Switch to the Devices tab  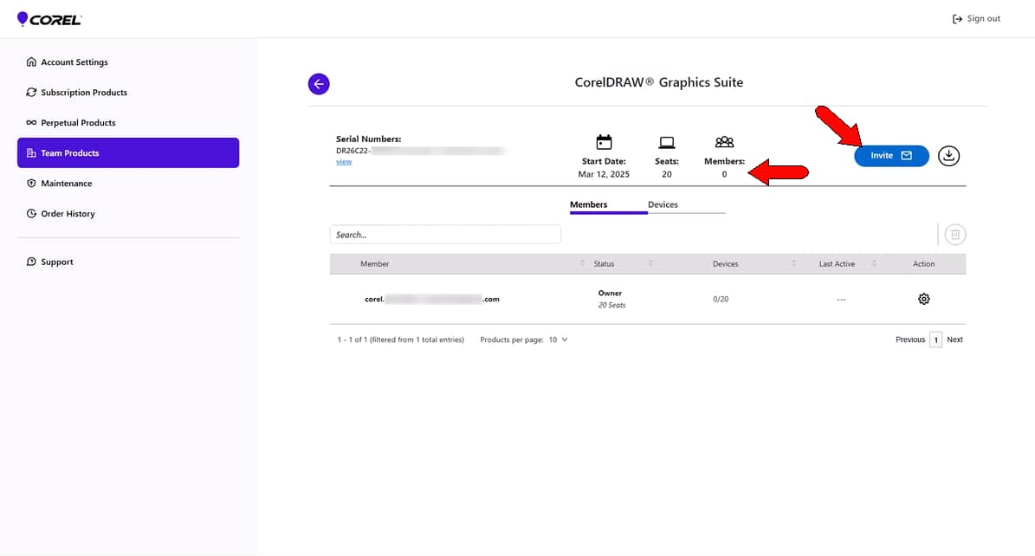pos(663,204)
